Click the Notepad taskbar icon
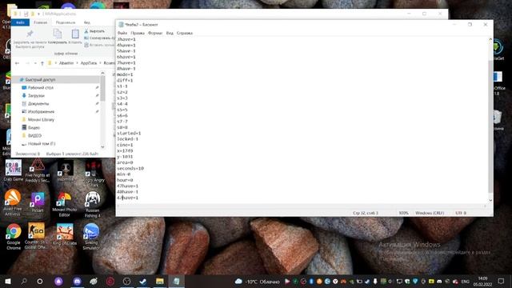This screenshot has height=288, width=512. coord(176,281)
